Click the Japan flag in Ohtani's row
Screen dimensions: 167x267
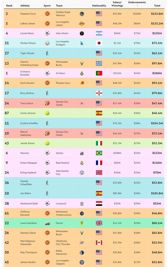99,43
